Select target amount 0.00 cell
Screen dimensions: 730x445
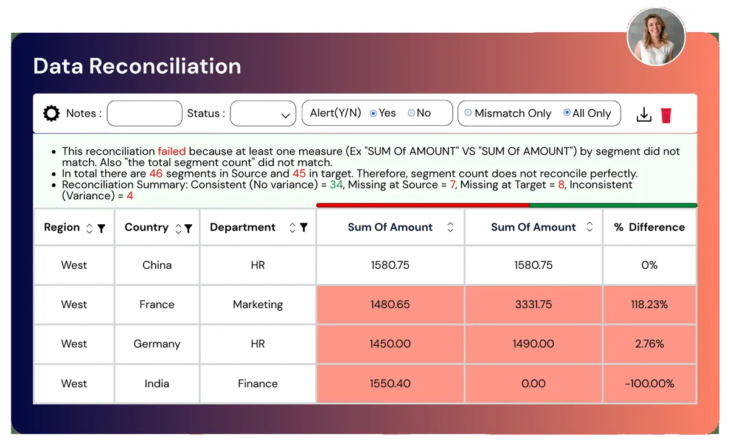point(534,384)
